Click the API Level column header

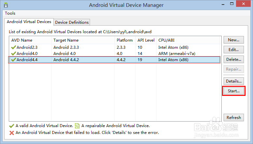click(x=146, y=40)
